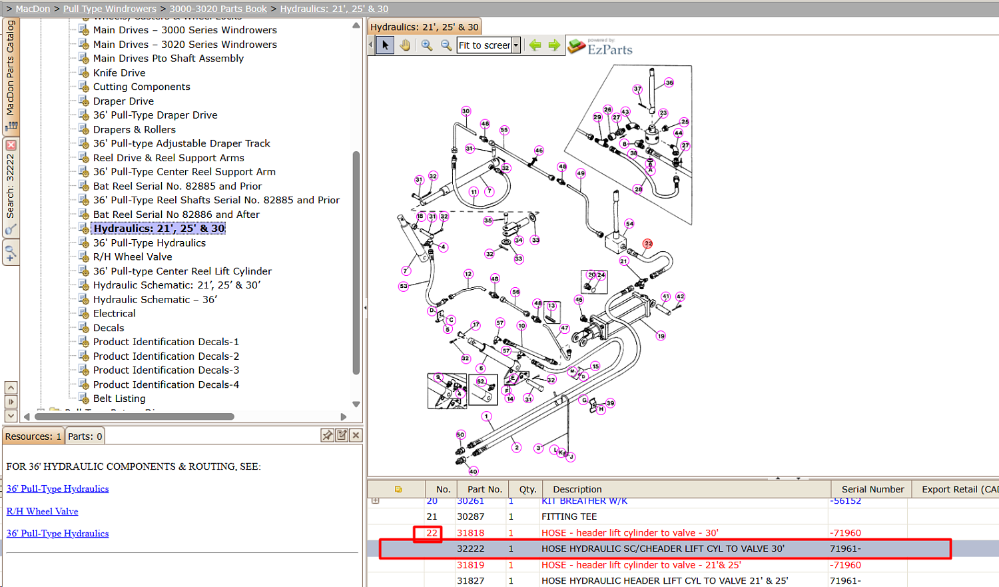Select Cutting Components in the tree

pyautogui.click(x=142, y=87)
